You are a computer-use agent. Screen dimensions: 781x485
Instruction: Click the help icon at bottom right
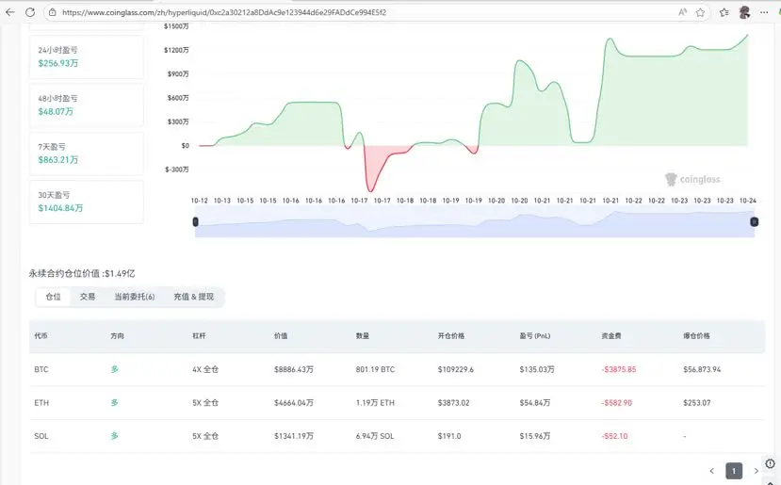click(770, 463)
